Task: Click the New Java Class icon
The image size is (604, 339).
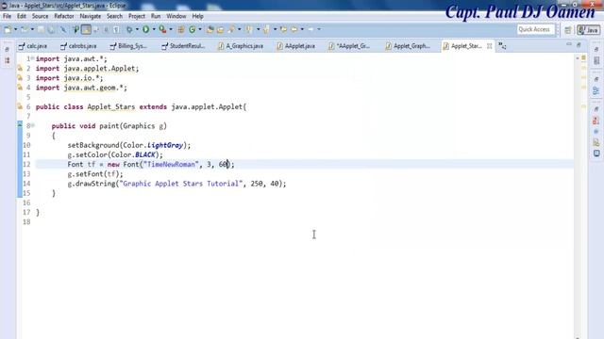Action: click(x=192, y=29)
